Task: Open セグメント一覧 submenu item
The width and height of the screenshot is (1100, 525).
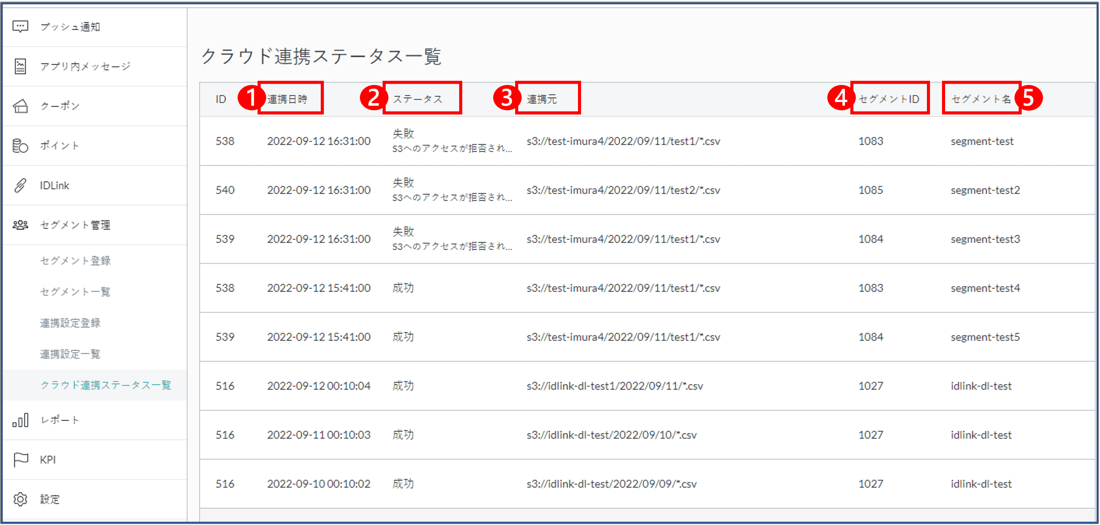Action: [75, 292]
